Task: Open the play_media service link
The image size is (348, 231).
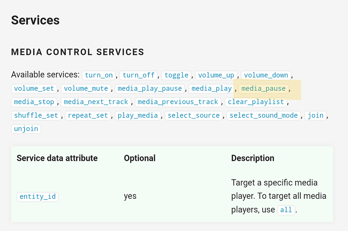Action: tap(138, 115)
